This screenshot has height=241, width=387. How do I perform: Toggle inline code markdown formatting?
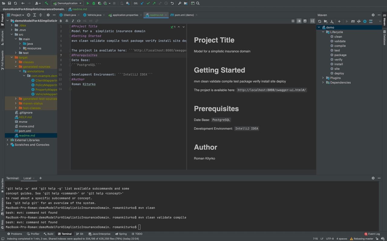(x=79, y=21)
